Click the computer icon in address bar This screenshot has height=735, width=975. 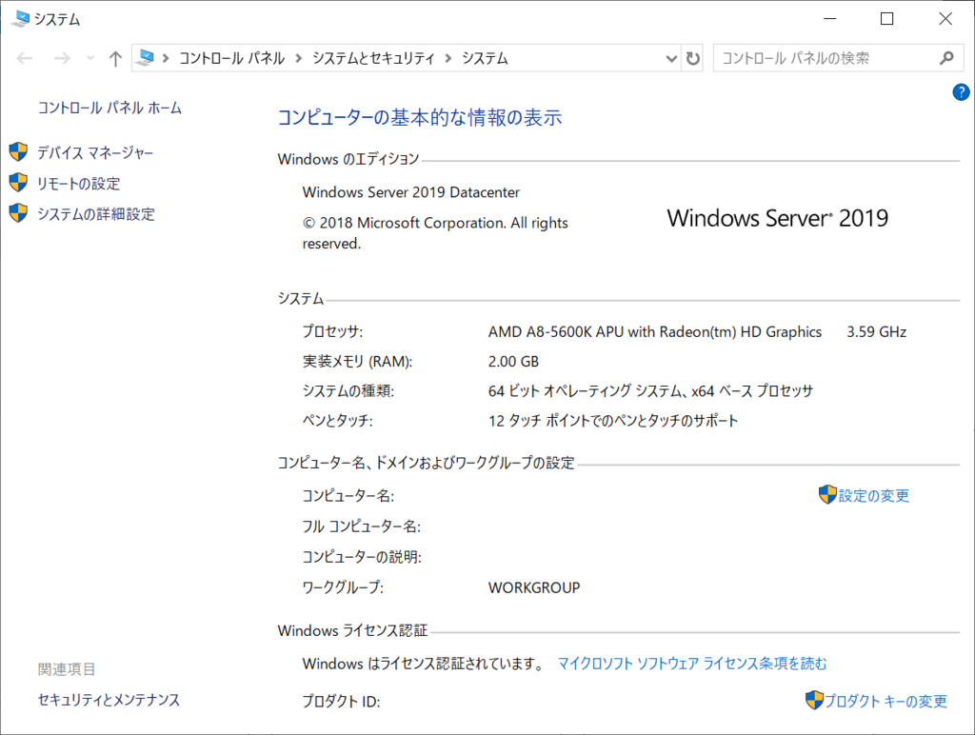[146, 58]
